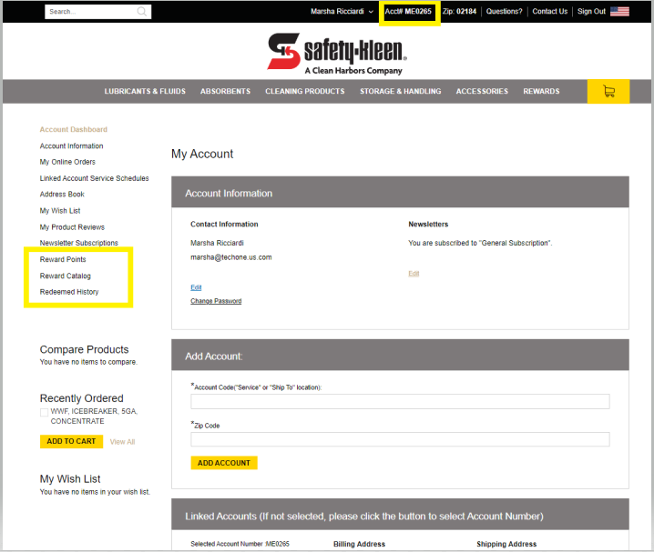Edit contact information link
Screen dimensions: 654x552
pyautogui.click(x=196, y=287)
